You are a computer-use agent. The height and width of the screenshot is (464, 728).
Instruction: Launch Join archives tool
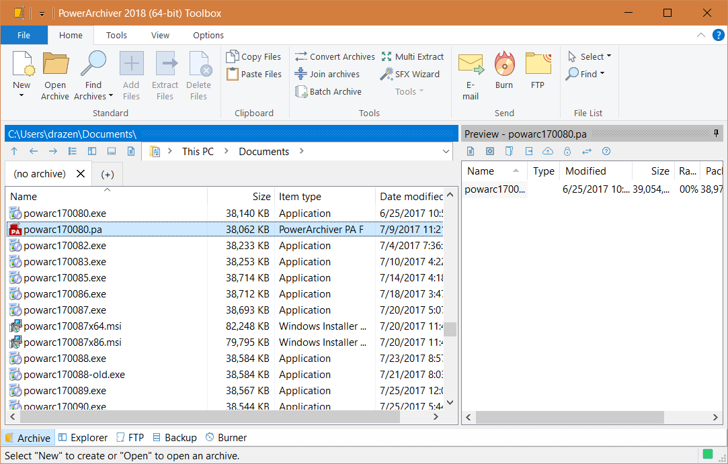(327, 75)
